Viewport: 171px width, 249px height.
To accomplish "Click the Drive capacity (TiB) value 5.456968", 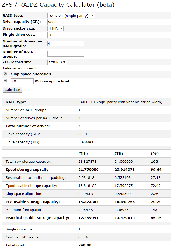I will [86, 142].
